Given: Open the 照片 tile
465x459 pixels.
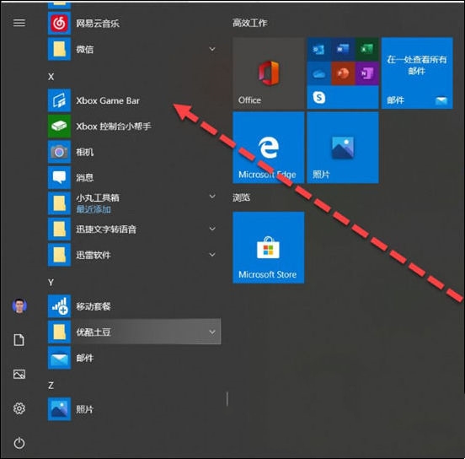Looking at the screenshot, I should pyautogui.click(x=343, y=148).
